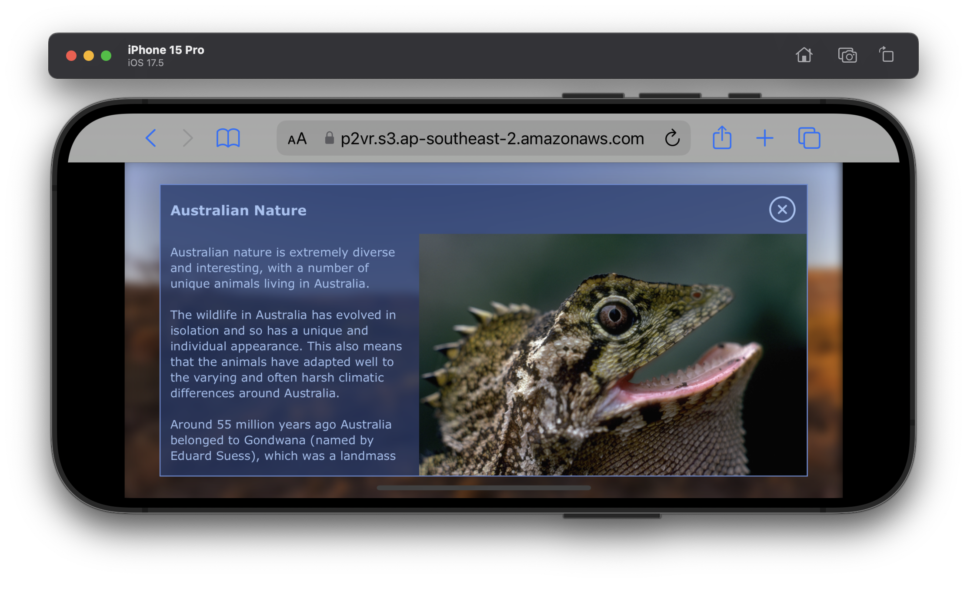This screenshot has width=967, height=589.
Task: Minimize the simulator window with the yellow button
Action: (x=89, y=56)
